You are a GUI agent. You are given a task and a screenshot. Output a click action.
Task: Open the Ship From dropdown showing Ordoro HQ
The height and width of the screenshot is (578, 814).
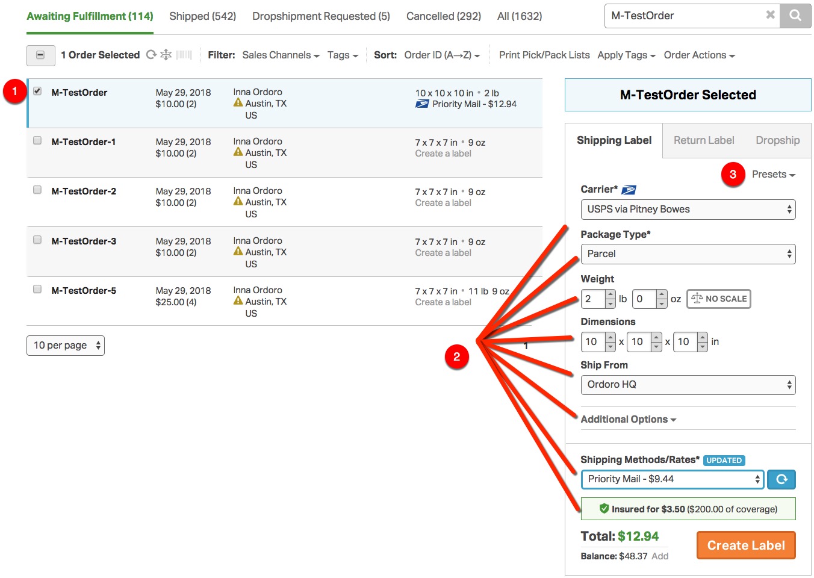(688, 385)
